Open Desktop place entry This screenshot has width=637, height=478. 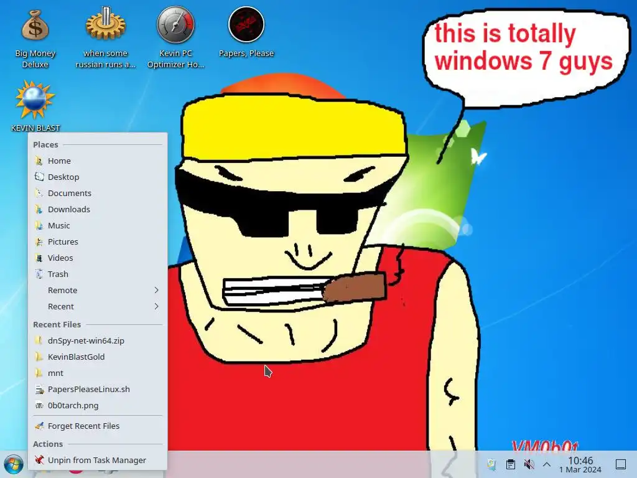click(98, 177)
